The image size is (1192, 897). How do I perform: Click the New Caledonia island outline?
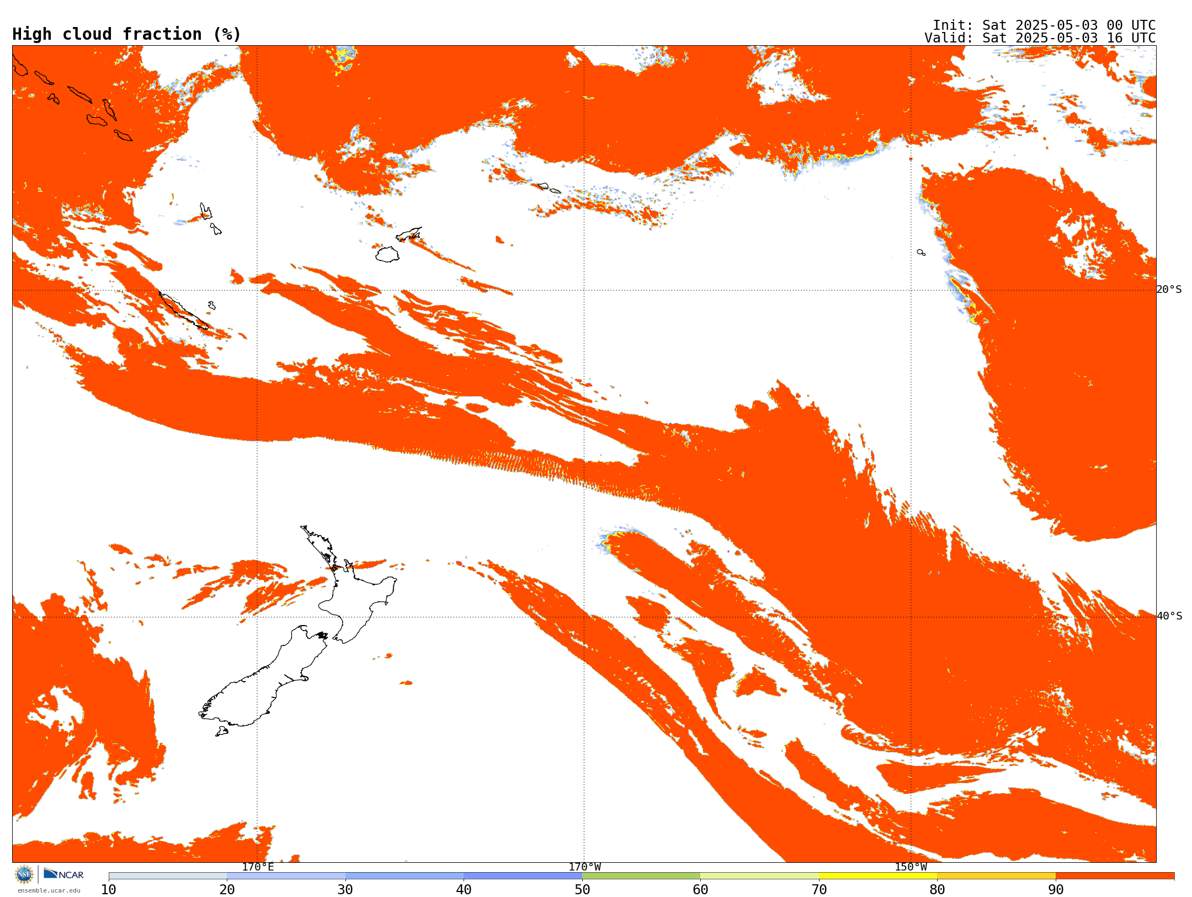184,311
